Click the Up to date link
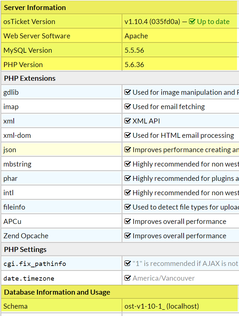 213,22
